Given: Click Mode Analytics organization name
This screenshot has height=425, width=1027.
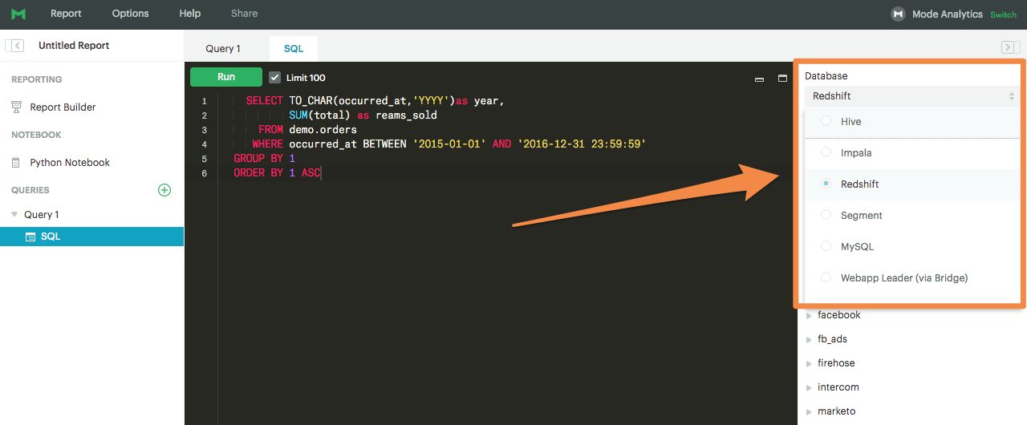Looking at the screenshot, I should coord(948,14).
